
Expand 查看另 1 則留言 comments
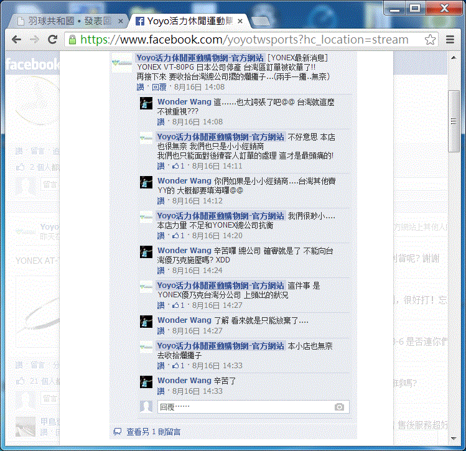(x=153, y=431)
